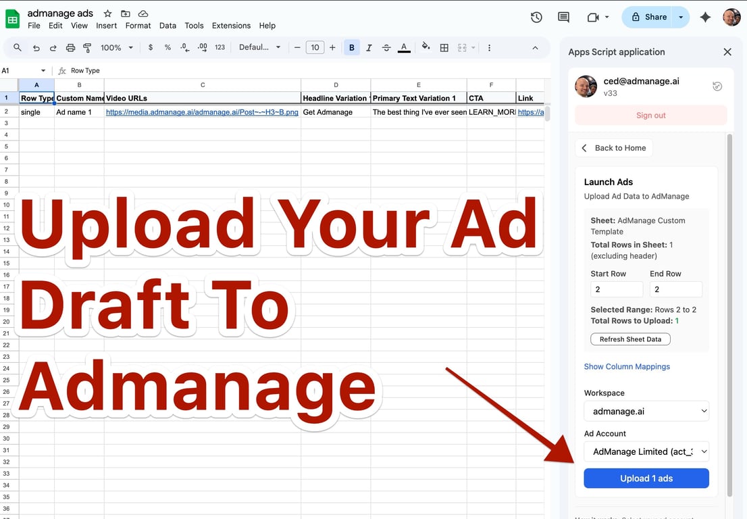Apply strikethrough formatting

click(x=386, y=48)
